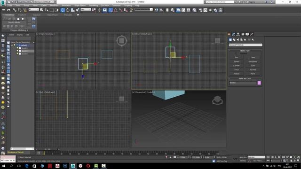301x169 pixels.
Task: Open the Modifiers menu
Action: coord(54,6)
